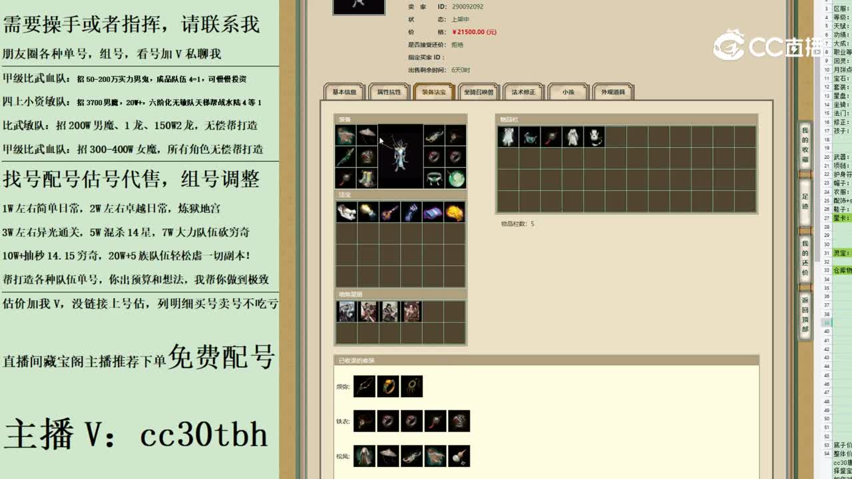Open 我的还价 side button

tap(805, 258)
